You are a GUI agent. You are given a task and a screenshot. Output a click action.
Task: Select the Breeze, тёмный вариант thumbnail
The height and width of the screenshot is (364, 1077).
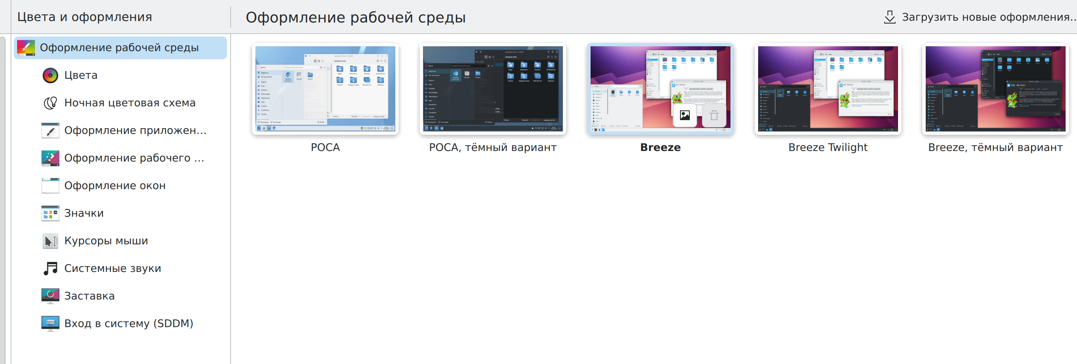pos(996,89)
